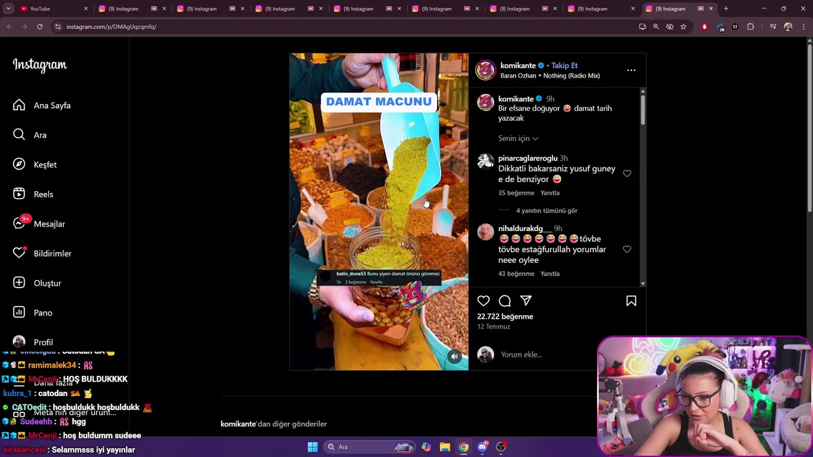
Task: Open Pano dashboard chart icon
Action: [x=19, y=312]
